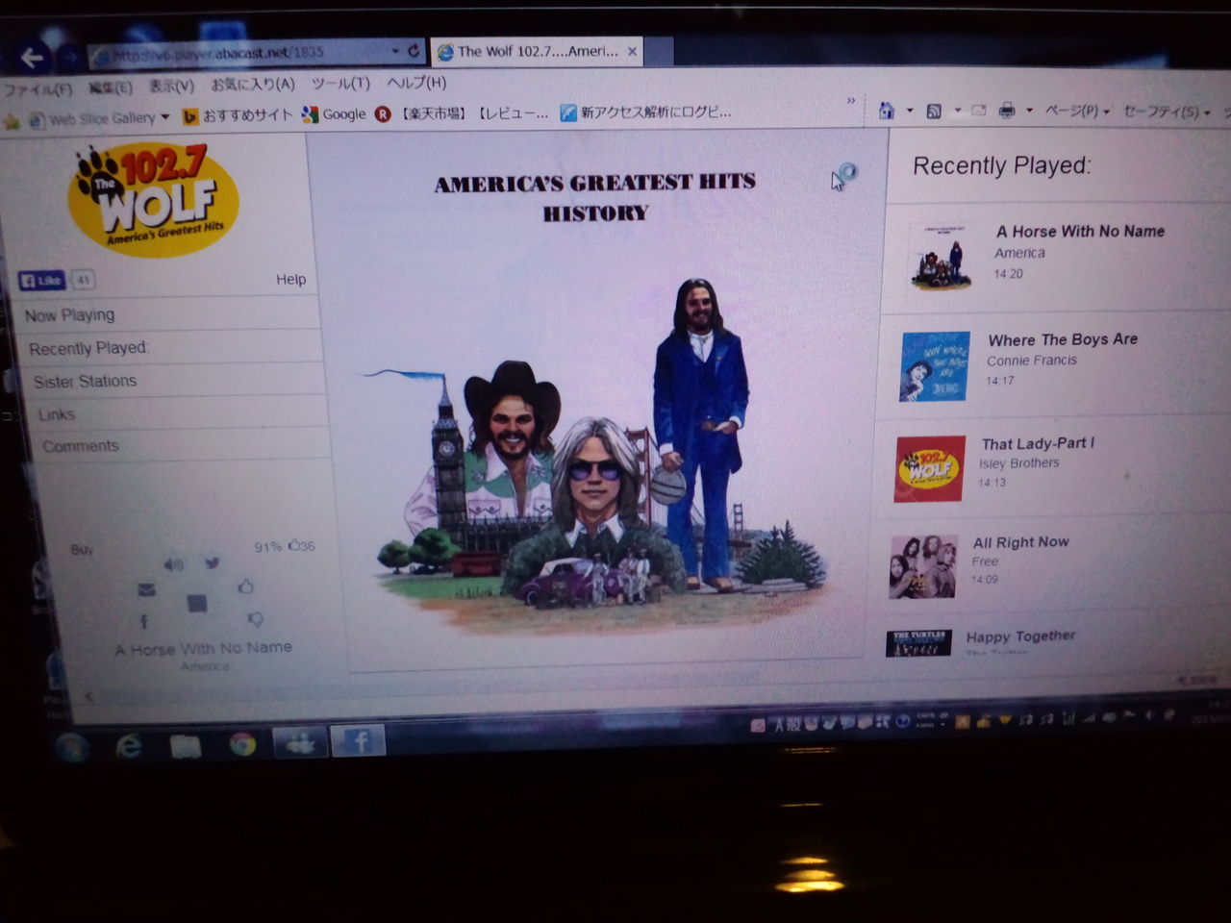1231x923 pixels.
Task: Close The Wolf 102.7 tab
Action: pos(632,51)
